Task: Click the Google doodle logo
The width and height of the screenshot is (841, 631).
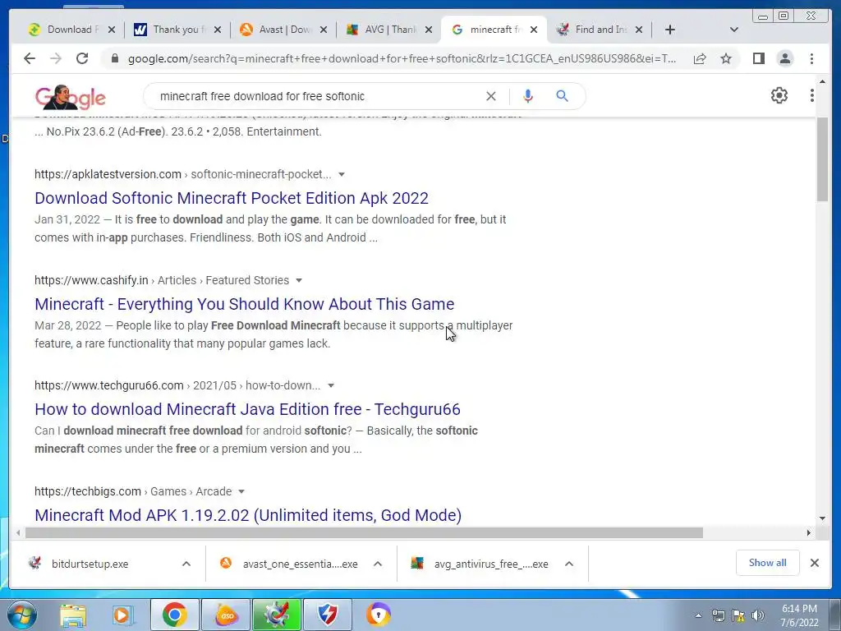Action: [x=71, y=97]
